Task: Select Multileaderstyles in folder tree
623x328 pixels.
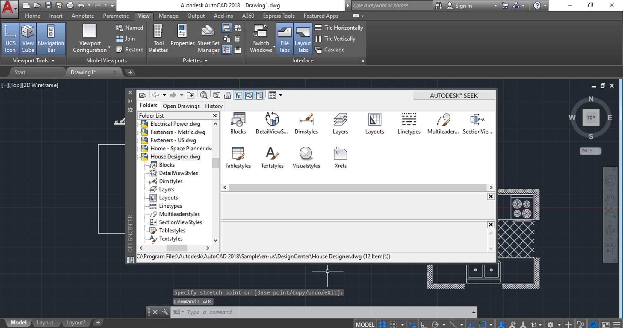Action: pyautogui.click(x=179, y=214)
